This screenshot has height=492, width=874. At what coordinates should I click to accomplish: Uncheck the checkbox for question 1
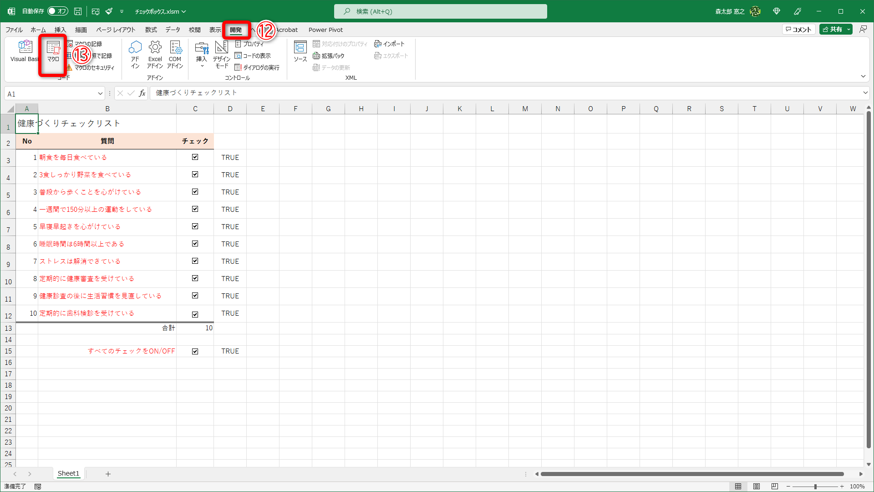(195, 157)
